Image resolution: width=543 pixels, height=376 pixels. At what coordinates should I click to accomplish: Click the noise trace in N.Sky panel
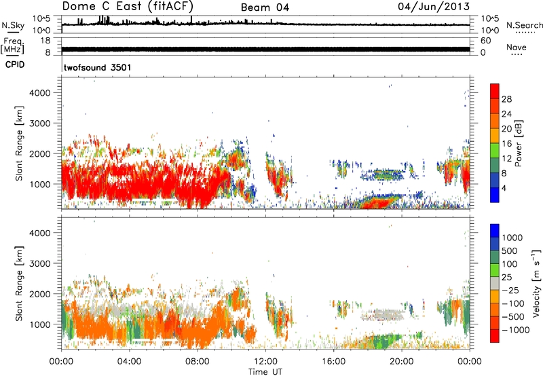pos(265,24)
